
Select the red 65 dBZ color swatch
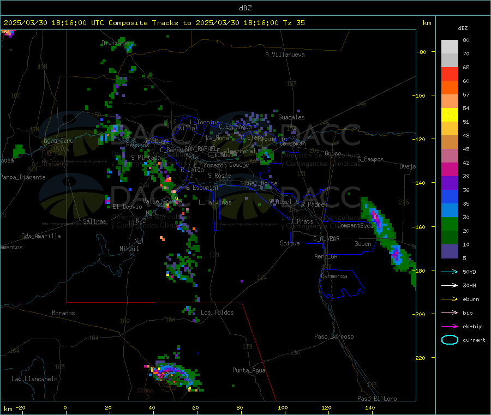tap(450, 74)
